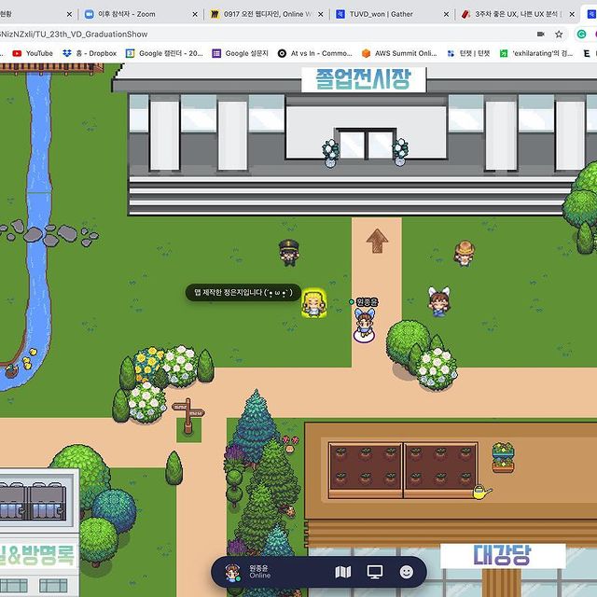Open the YouTube bookmark
This screenshot has height=597, width=597.
point(32,54)
